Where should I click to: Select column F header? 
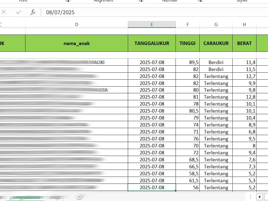(188, 24)
